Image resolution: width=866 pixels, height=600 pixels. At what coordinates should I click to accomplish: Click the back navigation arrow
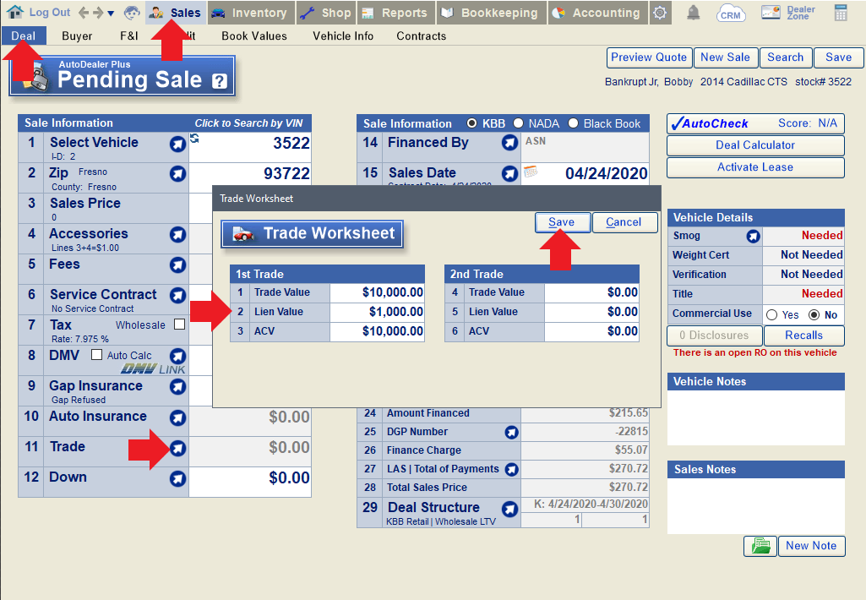(84, 12)
